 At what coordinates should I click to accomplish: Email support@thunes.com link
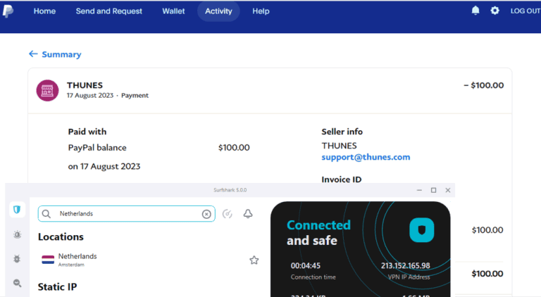[x=366, y=157]
